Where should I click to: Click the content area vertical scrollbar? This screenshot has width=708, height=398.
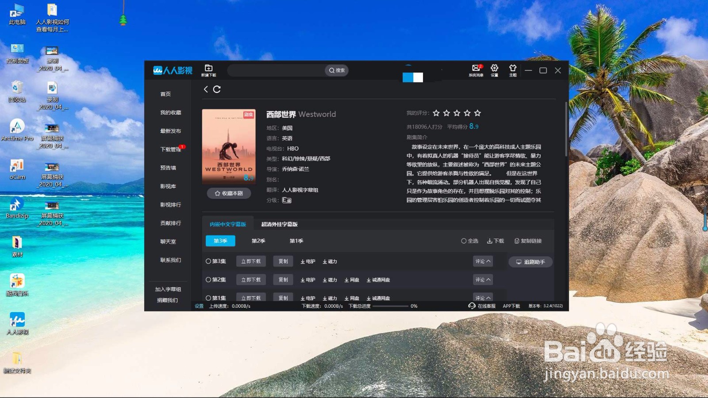(566, 129)
